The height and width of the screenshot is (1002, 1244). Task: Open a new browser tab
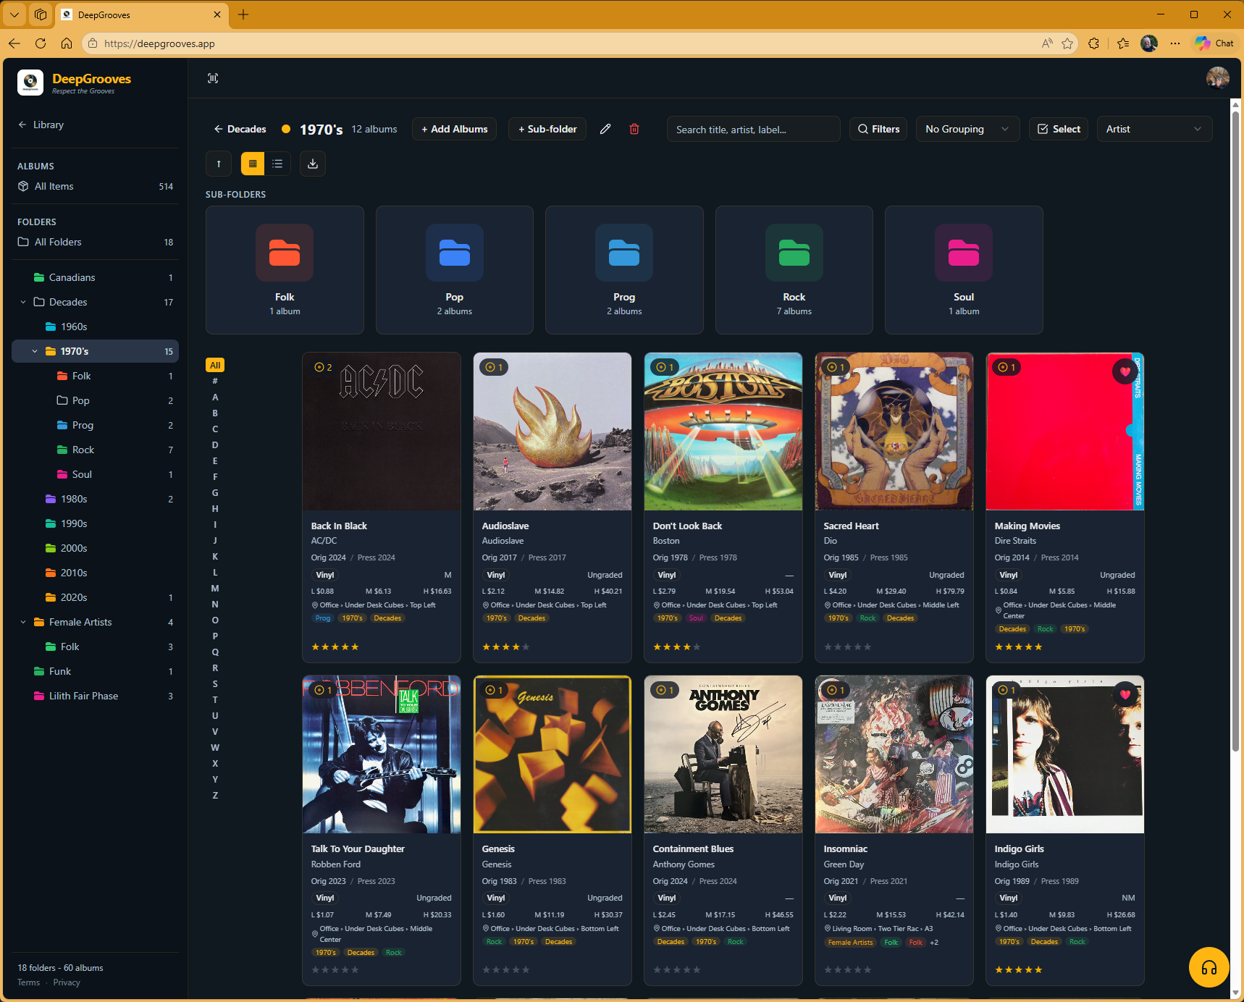pyautogui.click(x=243, y=14)
